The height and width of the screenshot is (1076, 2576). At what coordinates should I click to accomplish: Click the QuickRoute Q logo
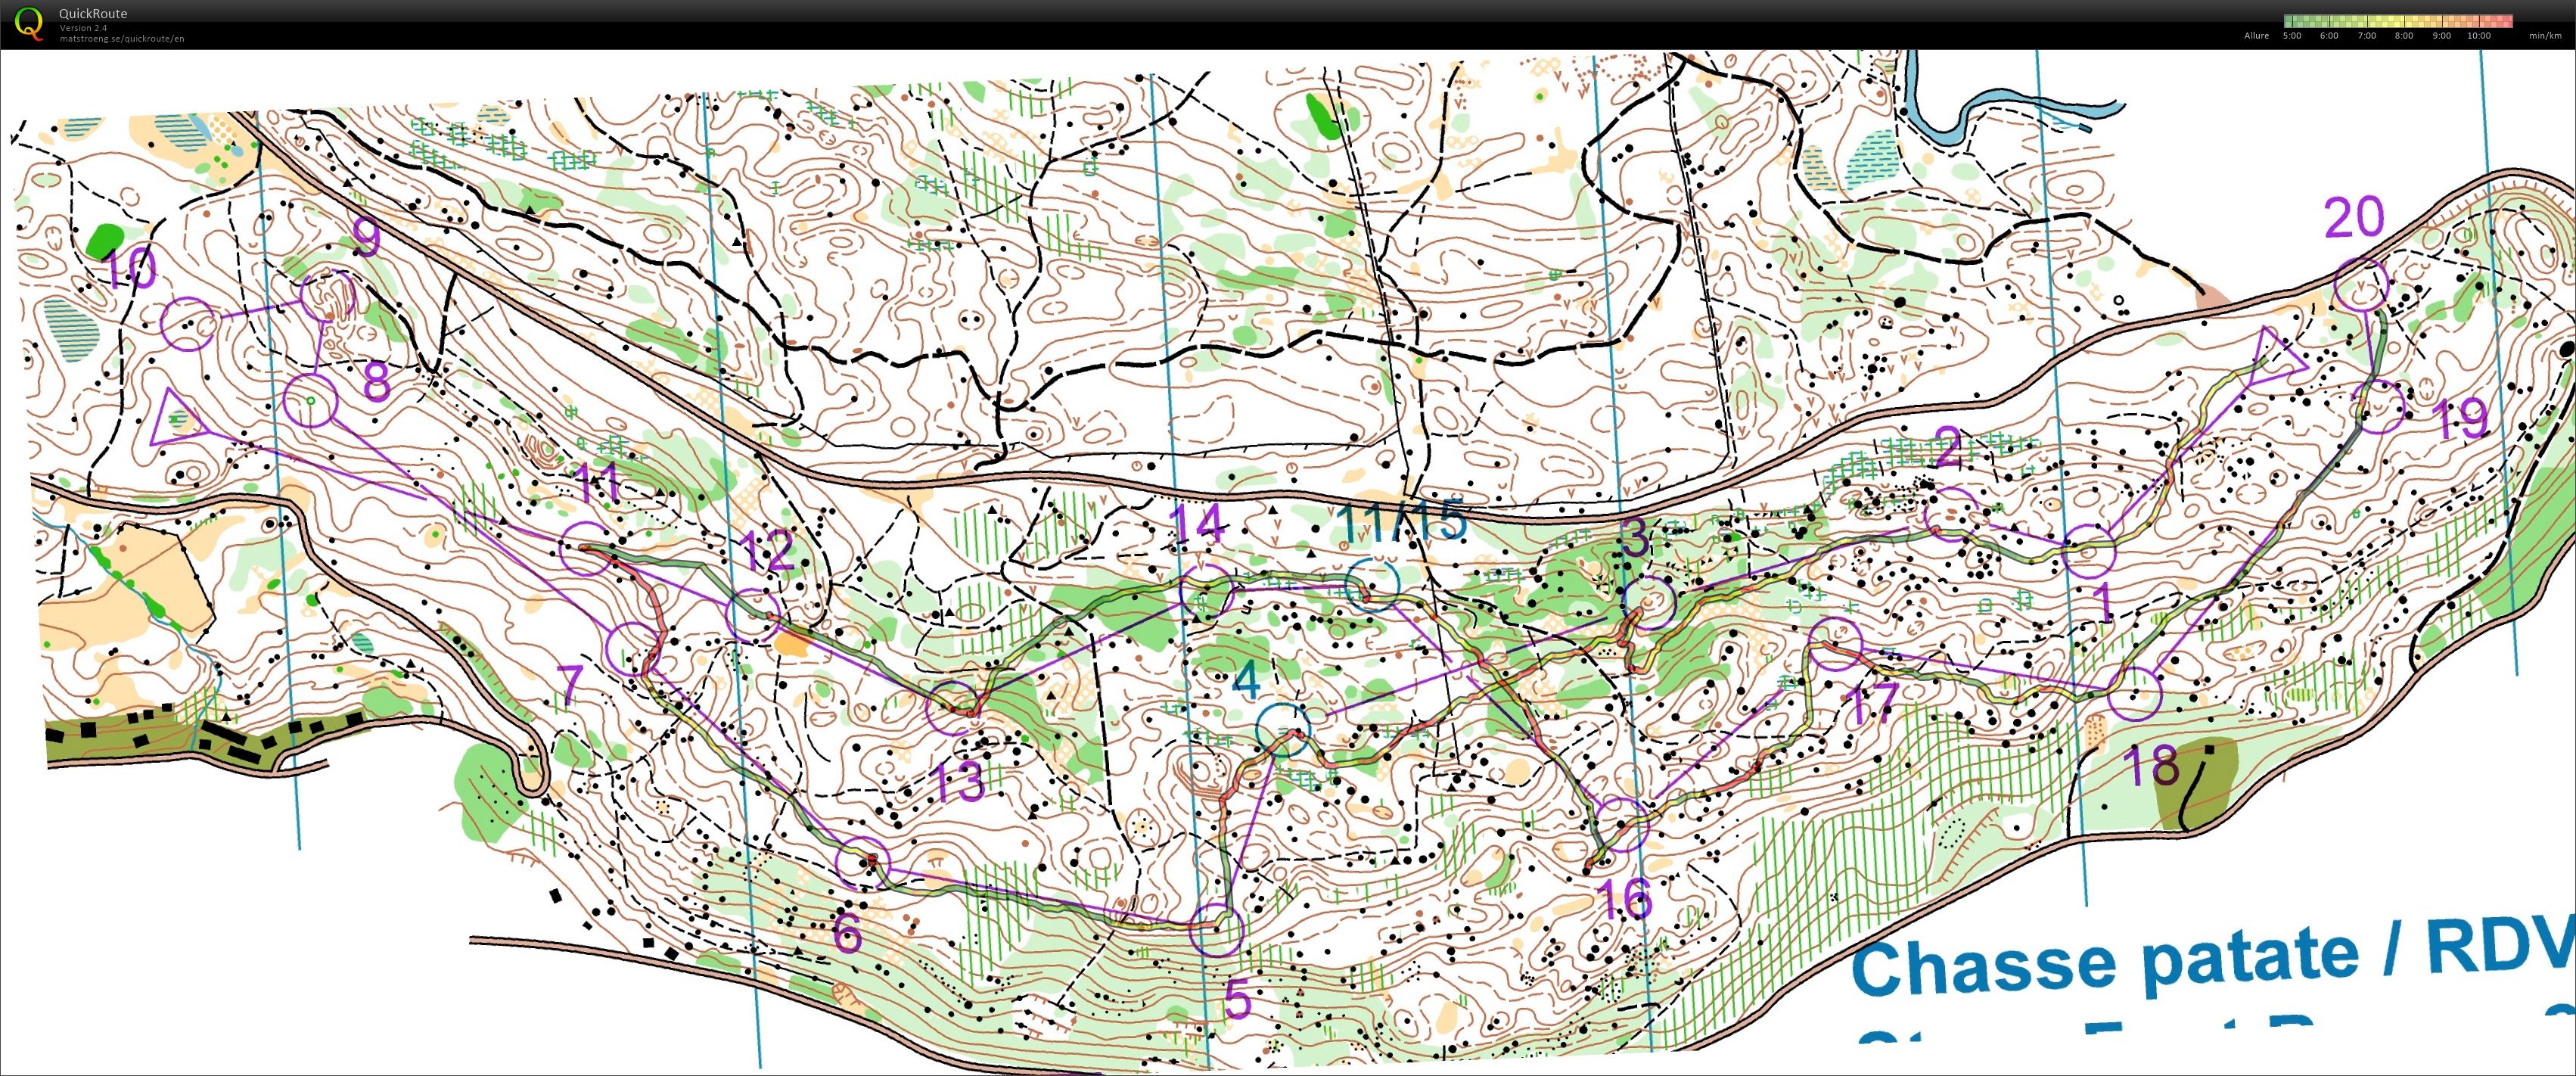[x=30, y=23]
